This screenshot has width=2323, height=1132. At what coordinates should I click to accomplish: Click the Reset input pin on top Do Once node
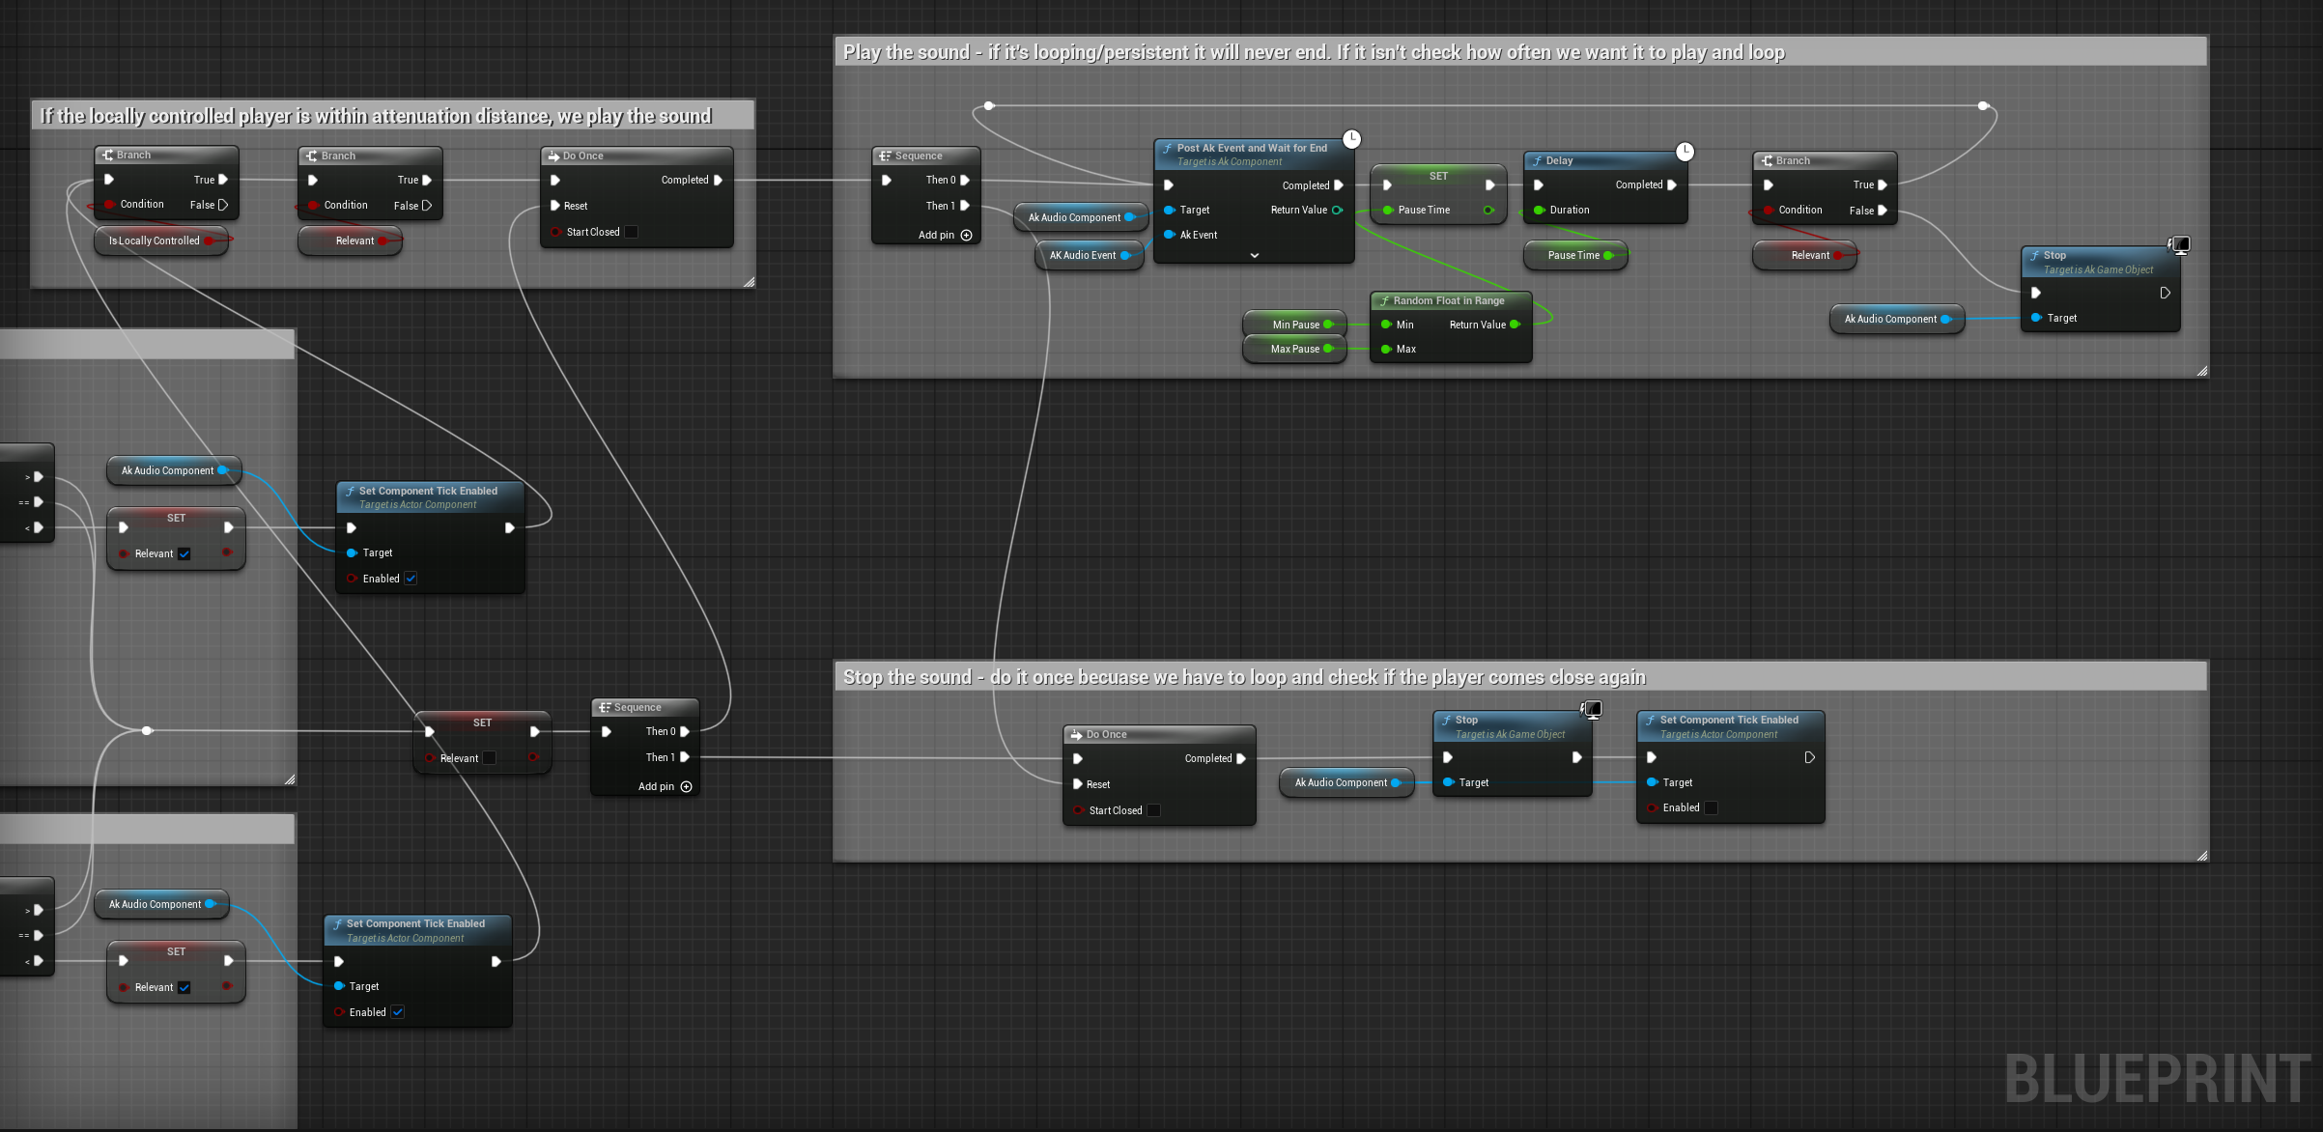[555, 206]
